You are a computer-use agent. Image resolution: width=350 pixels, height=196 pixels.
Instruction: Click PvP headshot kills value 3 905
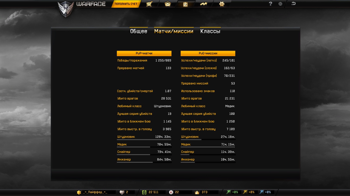[x=167, y=129]
